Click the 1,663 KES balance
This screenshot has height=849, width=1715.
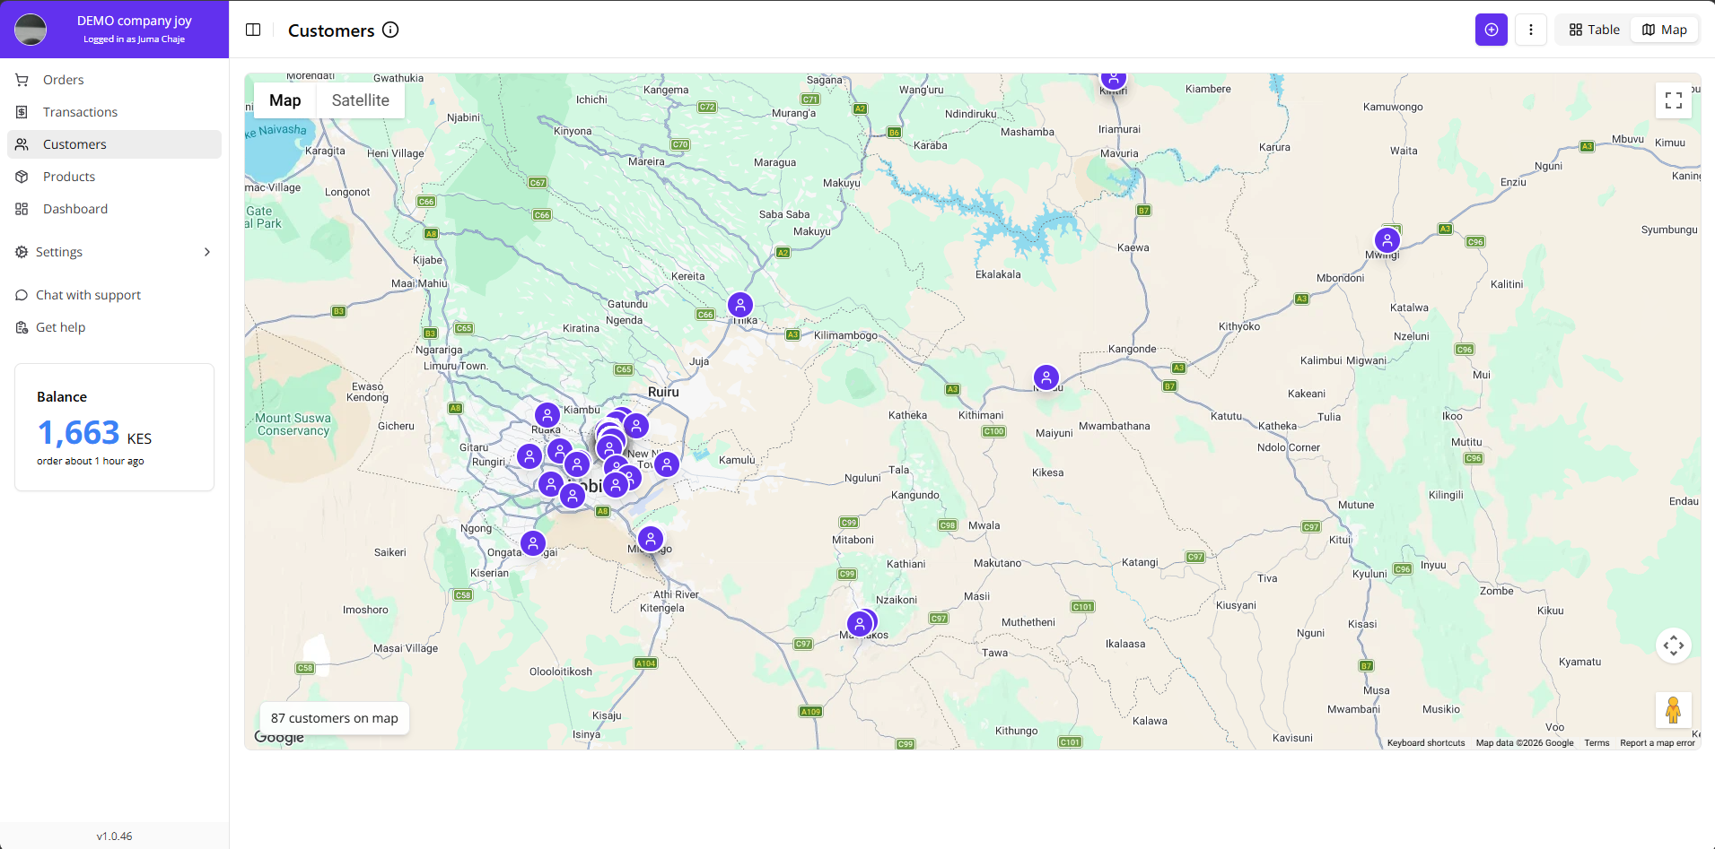pyautogui.click(x=94, y=434)
